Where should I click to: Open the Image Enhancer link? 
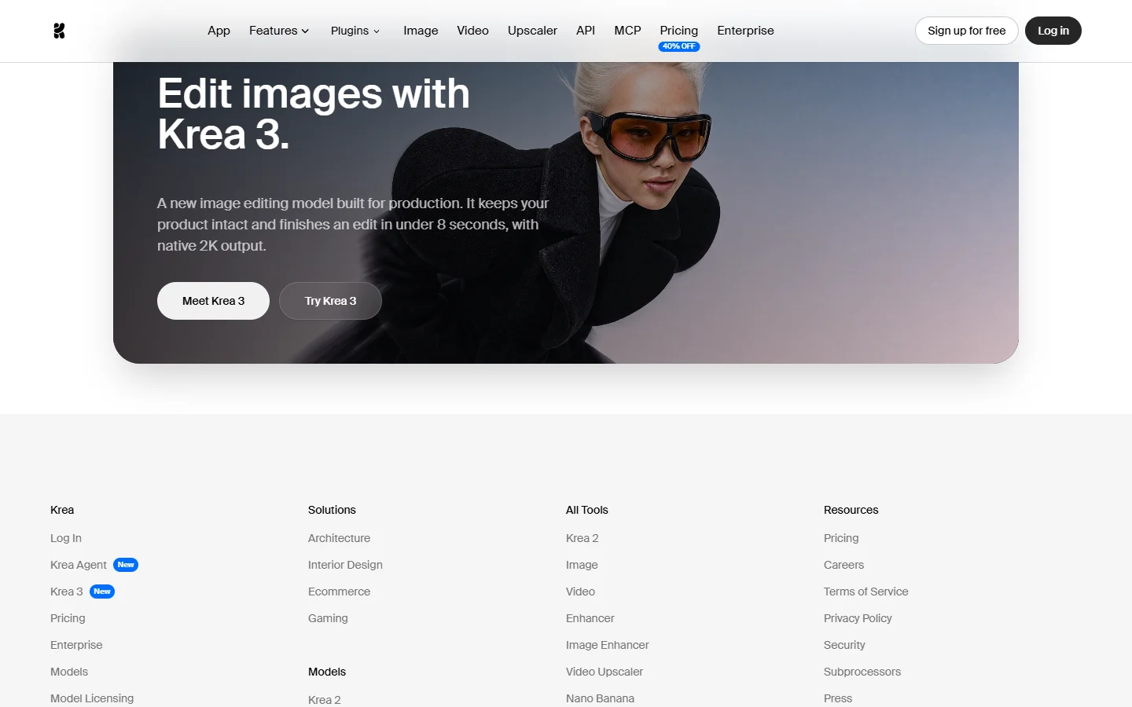(608, 645)
